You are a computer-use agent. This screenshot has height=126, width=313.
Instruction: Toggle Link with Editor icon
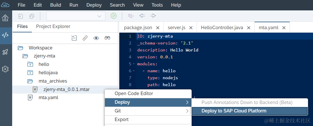(x=85, y=38)
